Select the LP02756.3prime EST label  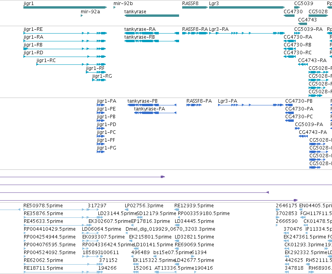[144, 206]
